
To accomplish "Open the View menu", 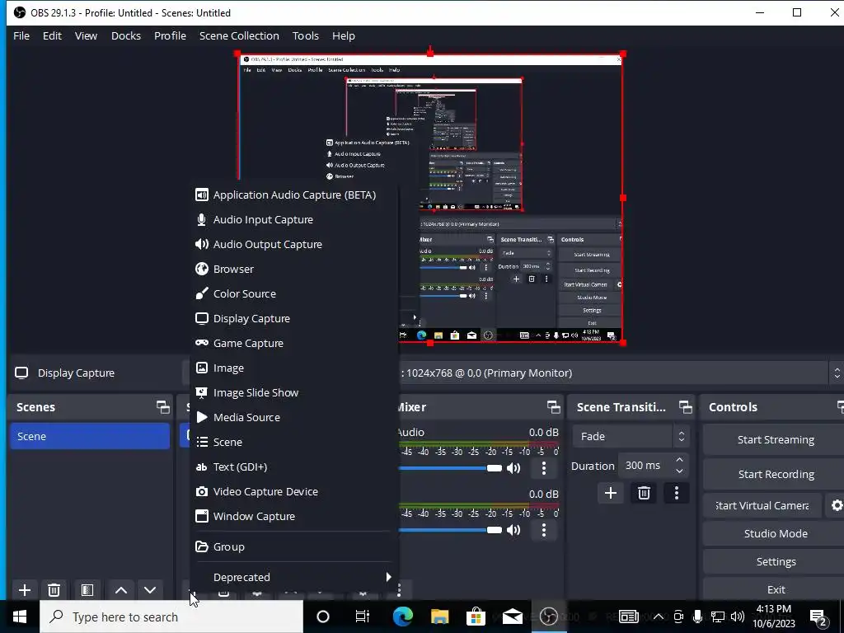I will coord(86,35).
